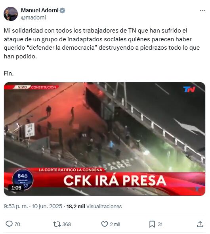The width and height of the screenshot is (210, 234).
Task: Click the 70 replies count
Action: [17, 224]
